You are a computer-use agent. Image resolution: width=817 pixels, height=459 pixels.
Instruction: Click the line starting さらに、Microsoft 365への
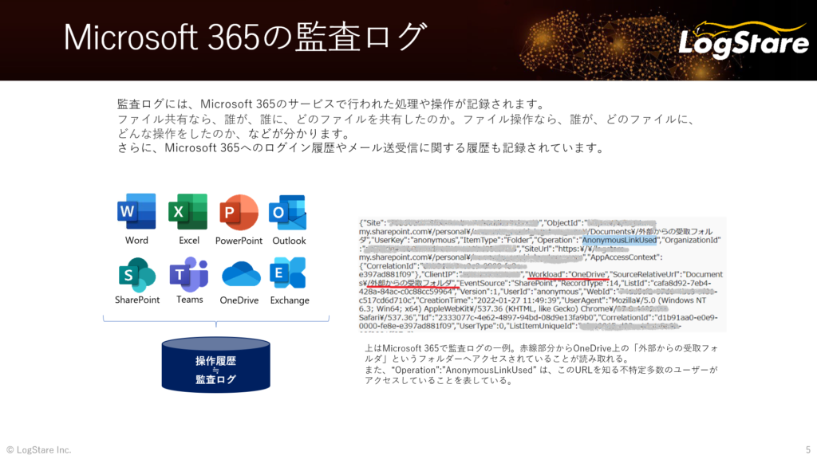click(361, 148)
